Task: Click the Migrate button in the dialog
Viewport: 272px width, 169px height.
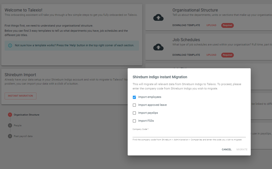Action: tap(242, 150)
